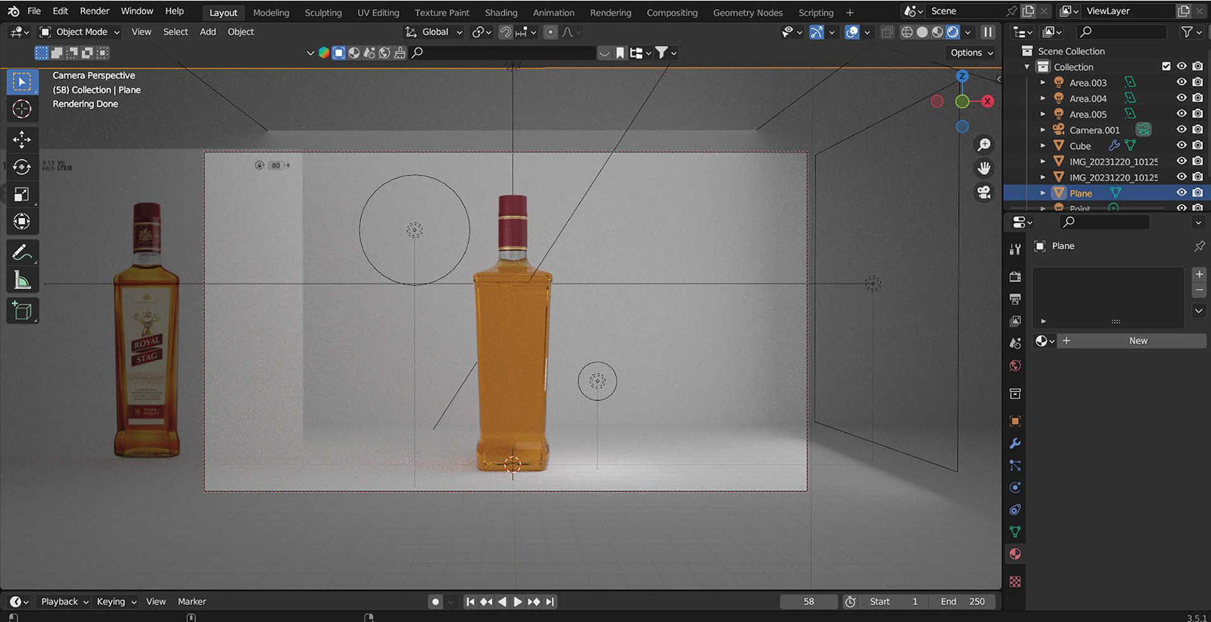Hide Area.003 light in viewport
The width and height of the screenshot is (1211, 622).
[1181, 83]
